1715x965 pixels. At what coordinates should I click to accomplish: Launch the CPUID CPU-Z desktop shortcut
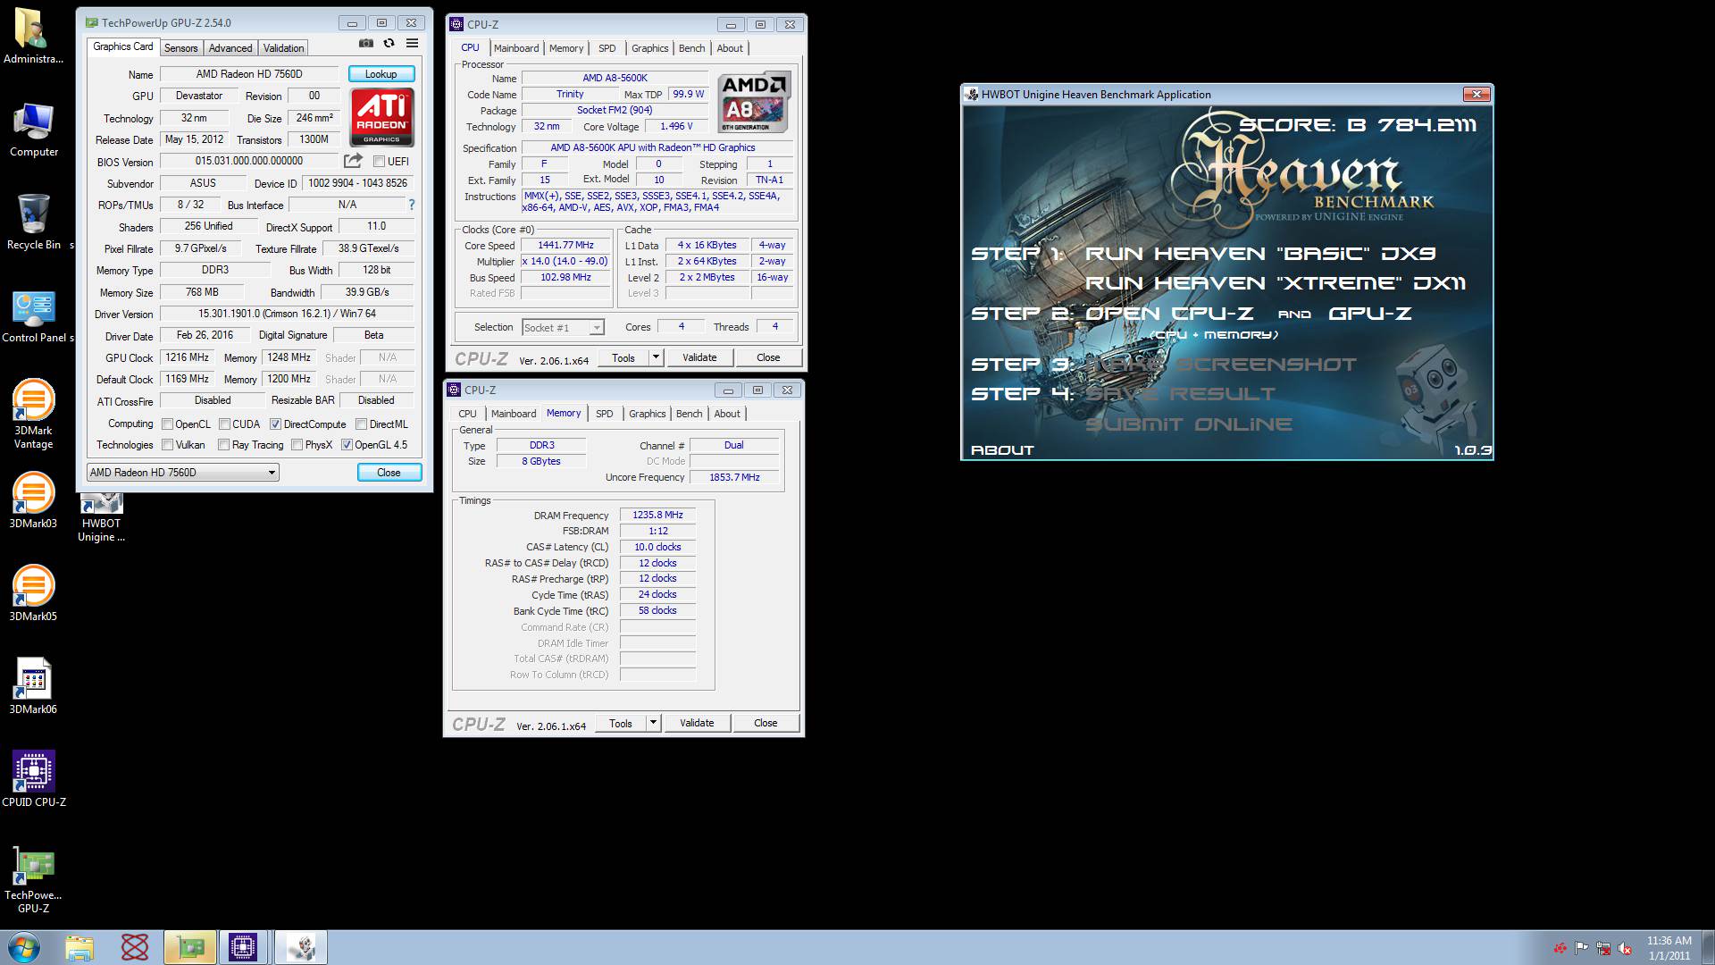click(33, 778)
